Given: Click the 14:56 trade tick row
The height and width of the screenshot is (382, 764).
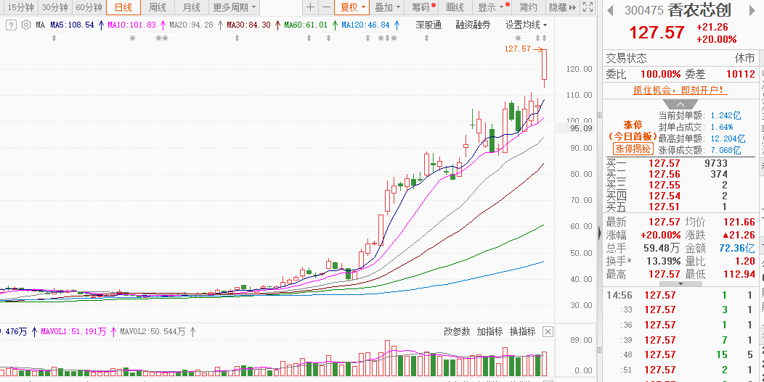Looking at the screenshot, I should (680, 295).
